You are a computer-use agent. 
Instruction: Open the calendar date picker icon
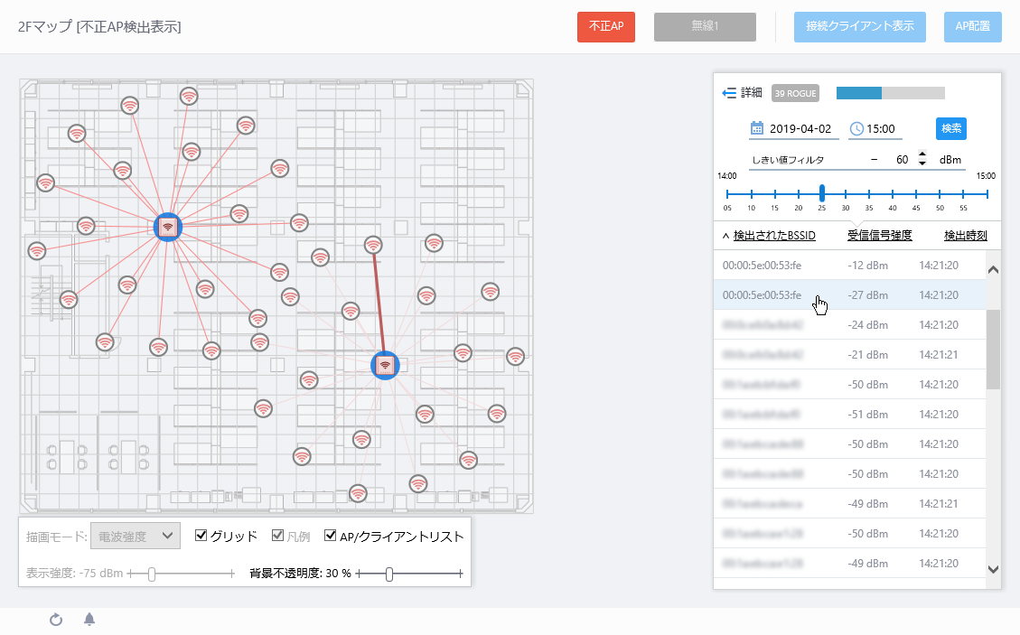tap(757, 129)
